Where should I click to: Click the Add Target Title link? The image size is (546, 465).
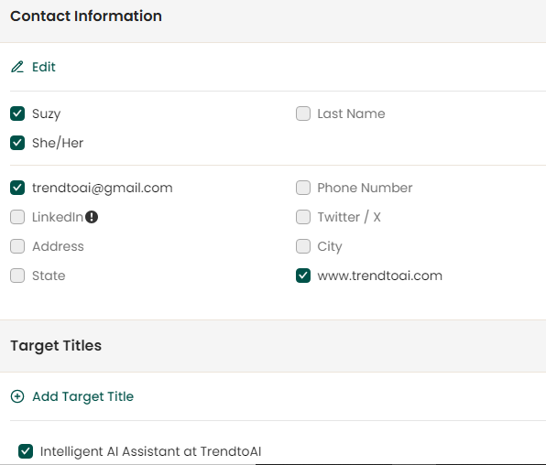coord(82,396)
